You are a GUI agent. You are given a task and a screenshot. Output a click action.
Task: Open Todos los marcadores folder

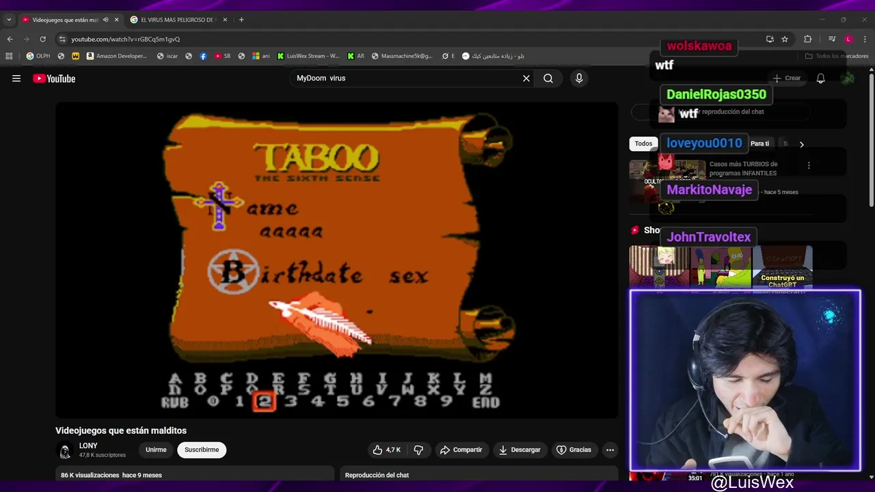[x=836, y=56]
